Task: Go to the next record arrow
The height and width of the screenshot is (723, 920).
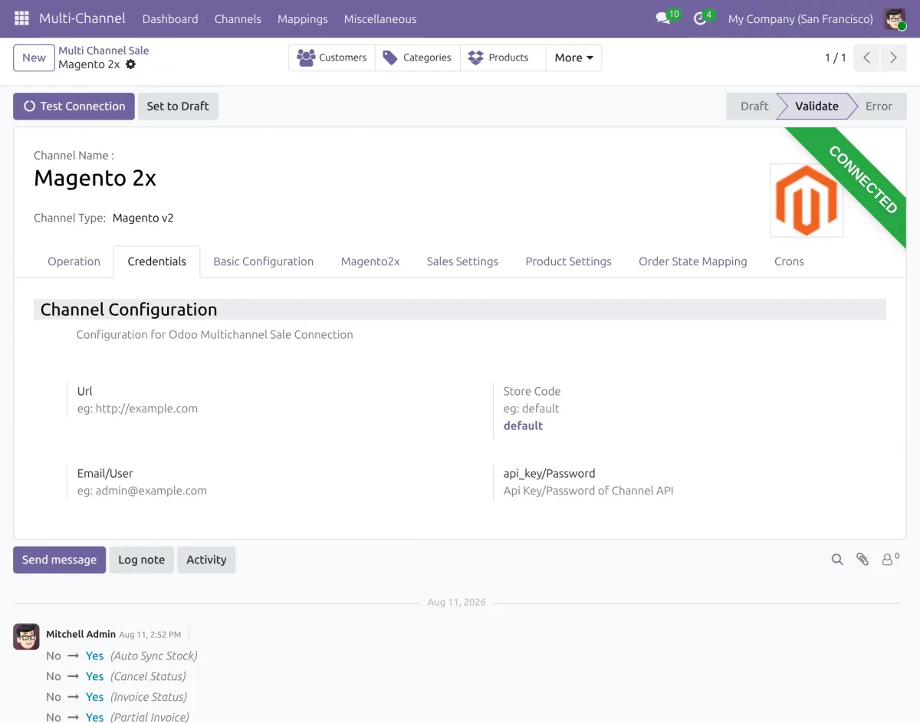Action: click(893, 58)
